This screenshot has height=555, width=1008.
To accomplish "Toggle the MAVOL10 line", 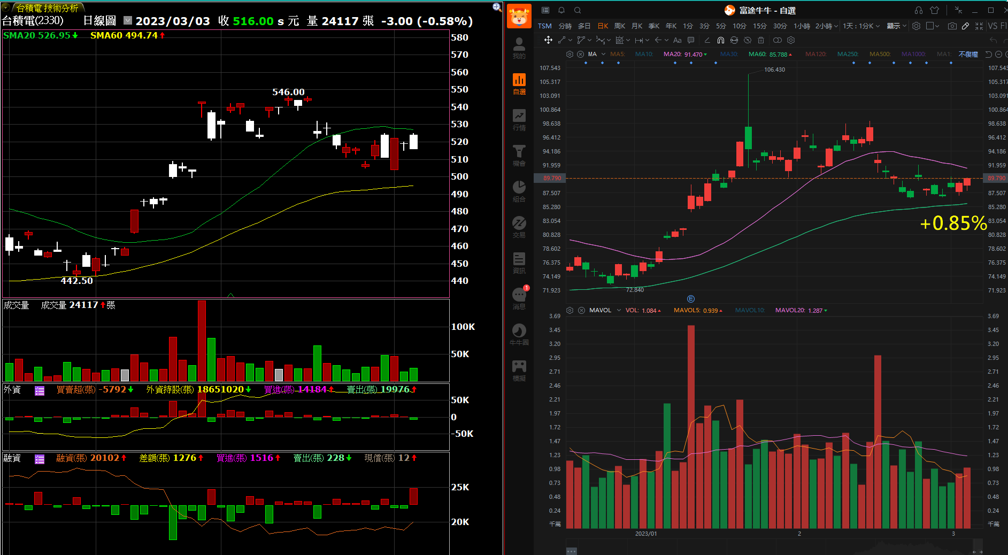I will [750, 310].
